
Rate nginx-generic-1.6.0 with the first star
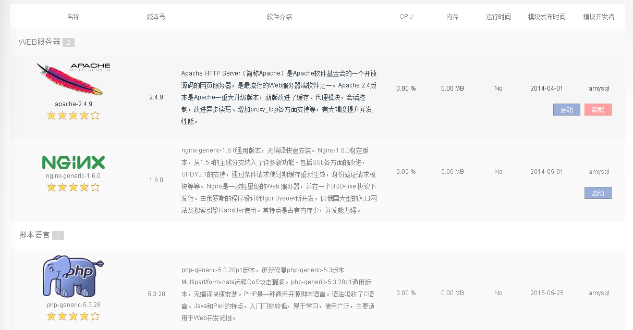pos(51,187)
